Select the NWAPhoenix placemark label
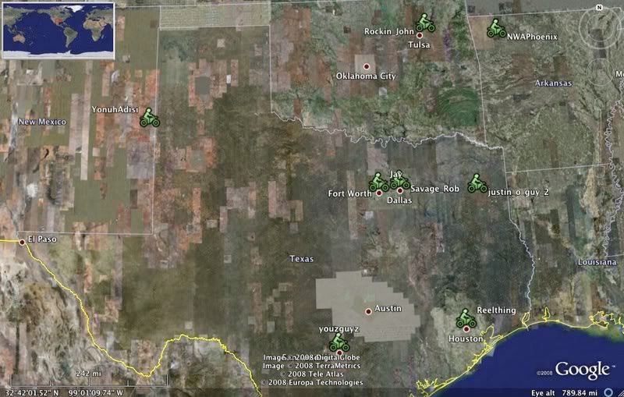This screenshot has width=624, height=397. pos(532,37)
